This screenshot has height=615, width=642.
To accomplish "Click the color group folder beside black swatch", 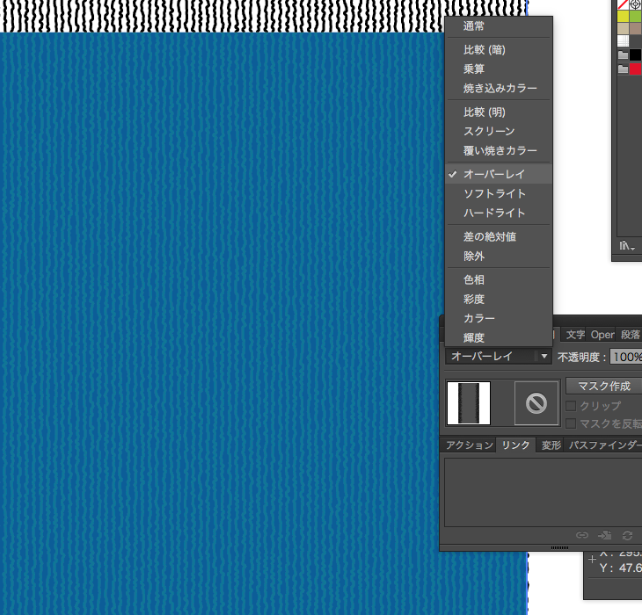I will pyautogui.click(x=623, y=54).
